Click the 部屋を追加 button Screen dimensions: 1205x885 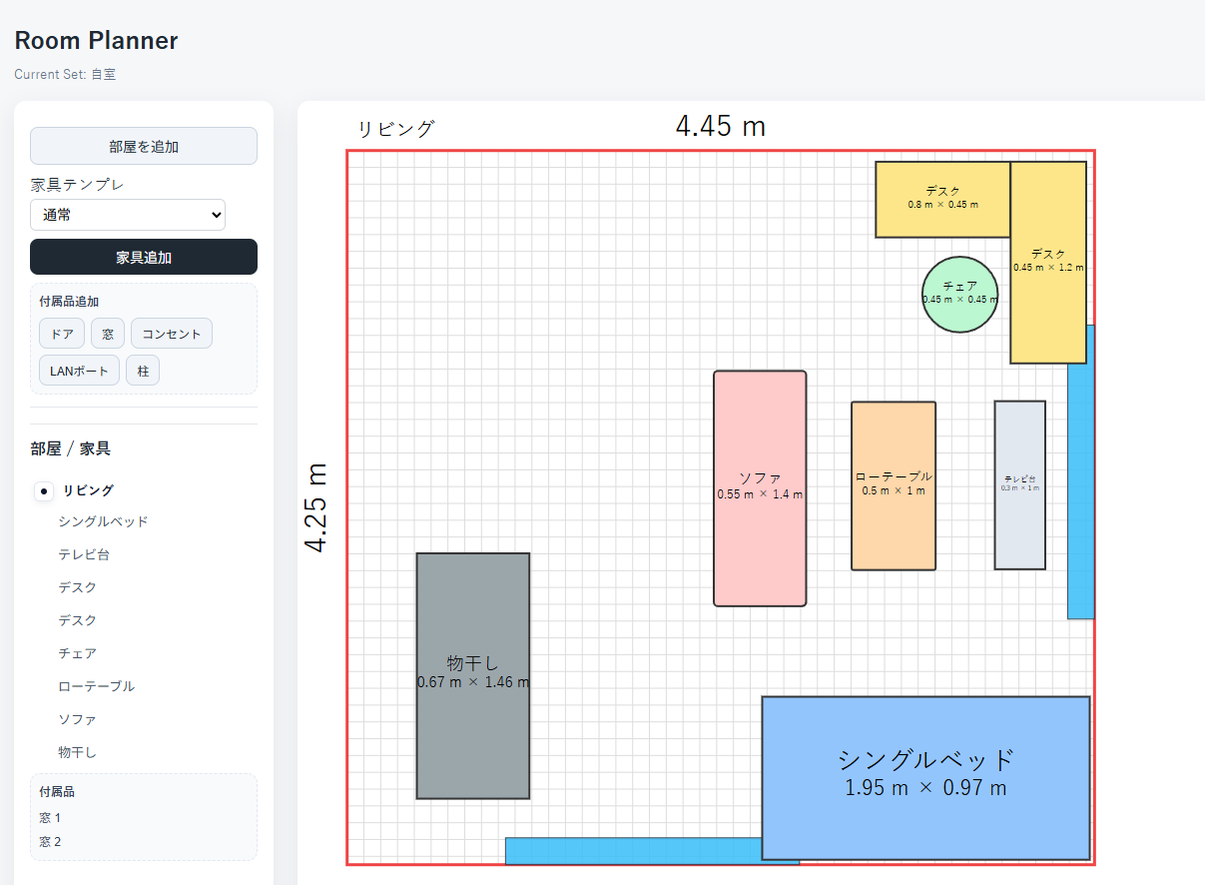[x=144, y=146]
